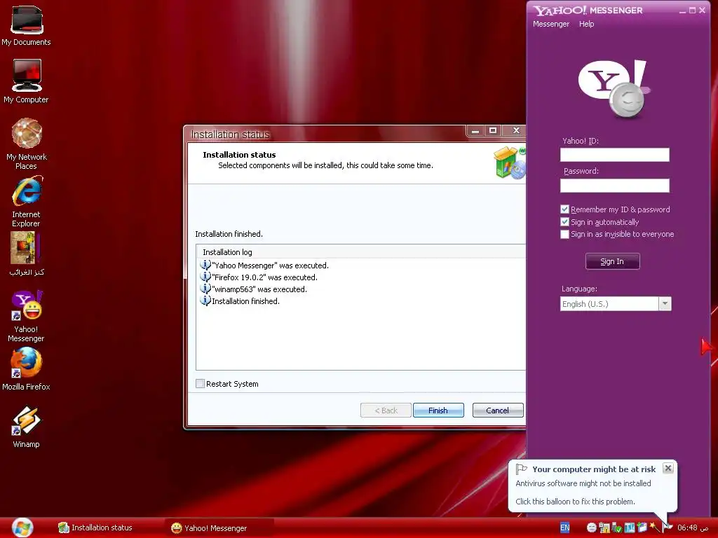Image resolution: width=718 pixels, height=538 pixels.
Task: Click the EN language bar indicator
Action: pos(565,527)
